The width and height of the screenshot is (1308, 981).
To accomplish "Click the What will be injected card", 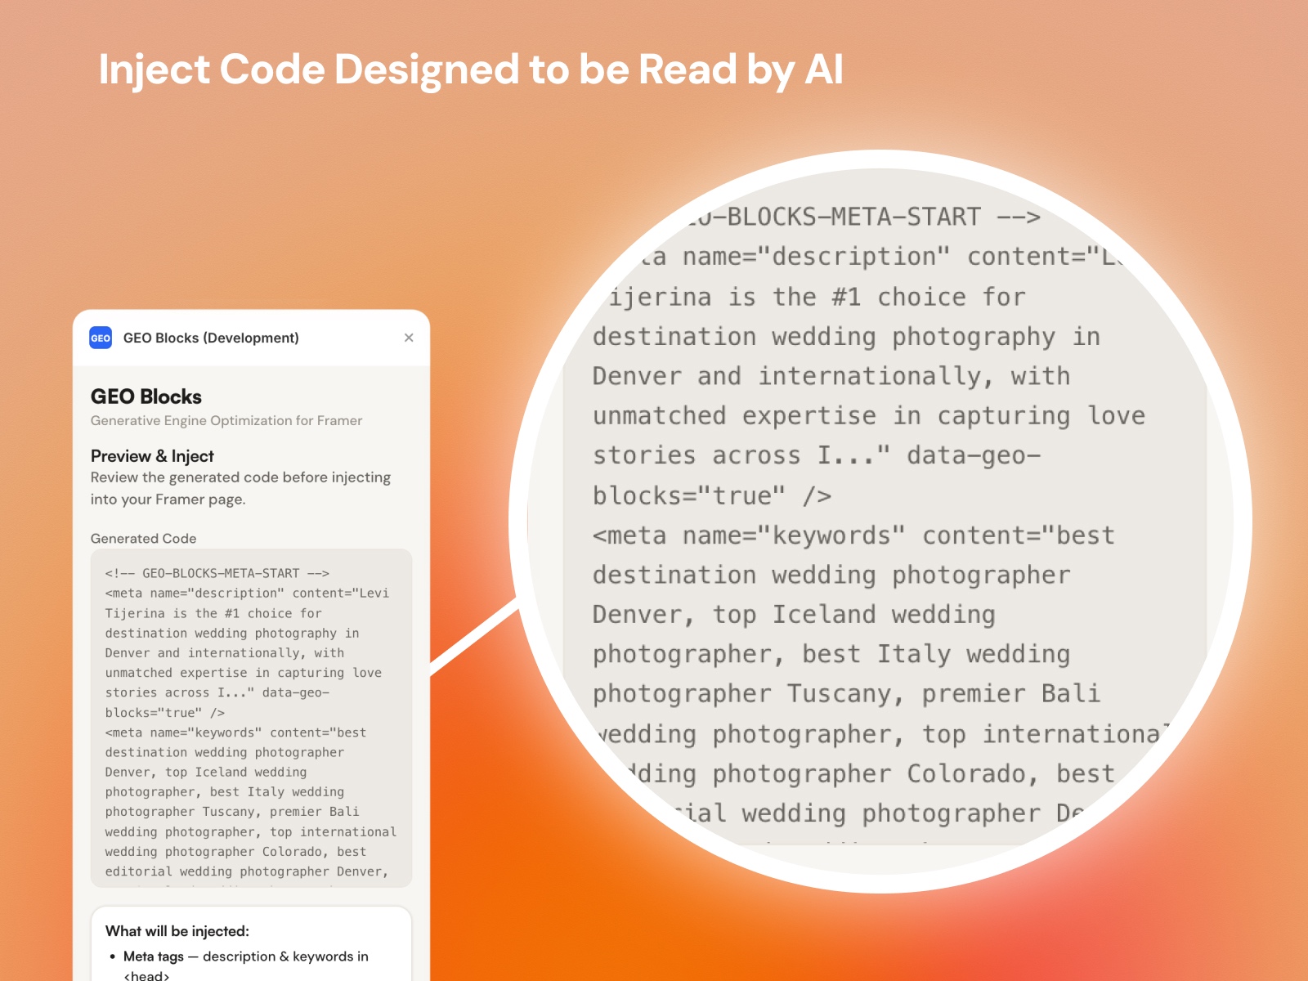I will pyautogui.click(x=249, y=944).
